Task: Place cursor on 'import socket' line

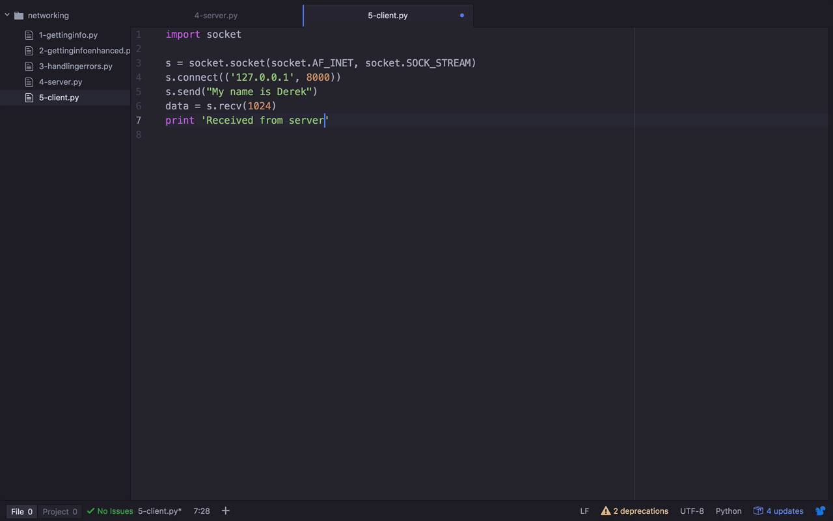Action: [x=203, y=35]
